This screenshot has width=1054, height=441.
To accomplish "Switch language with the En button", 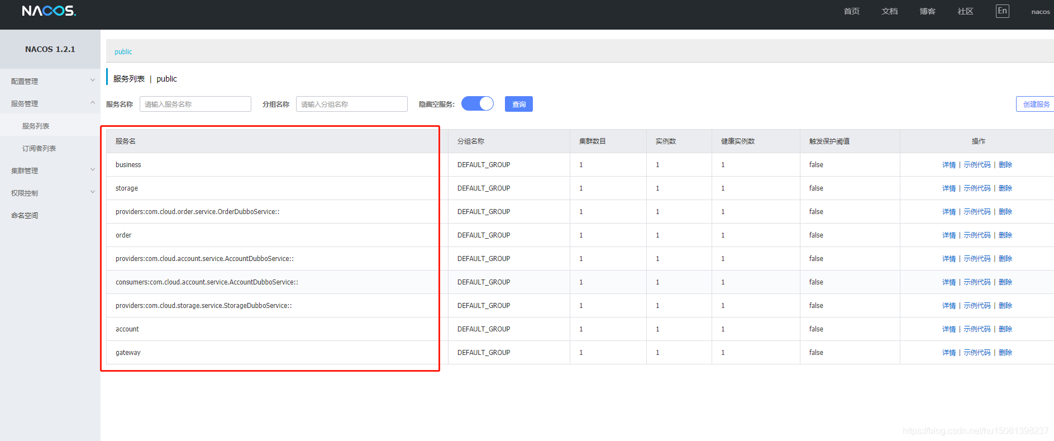I will [1002, 11].
